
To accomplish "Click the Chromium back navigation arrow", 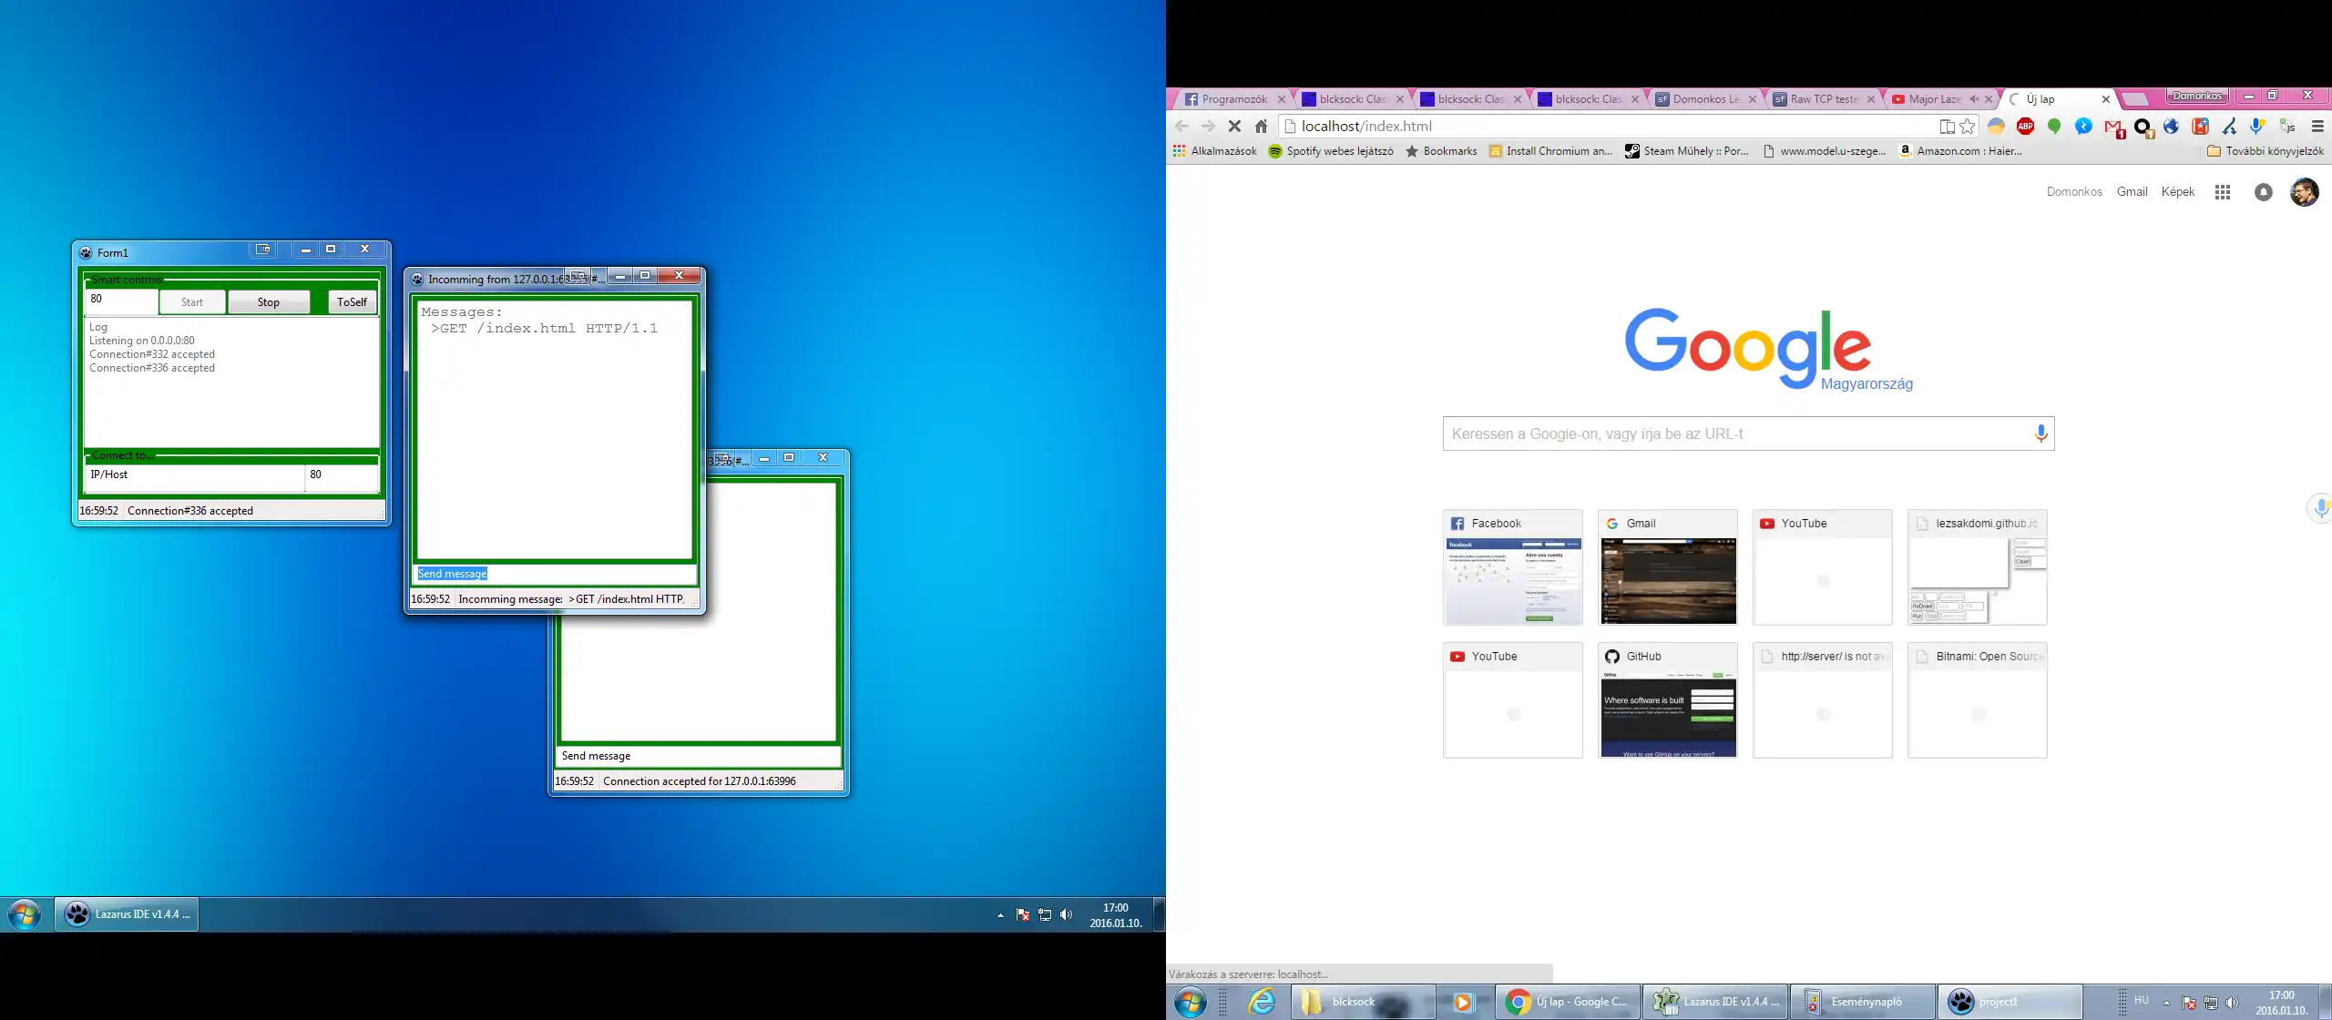I will (x=1181, y=125).
